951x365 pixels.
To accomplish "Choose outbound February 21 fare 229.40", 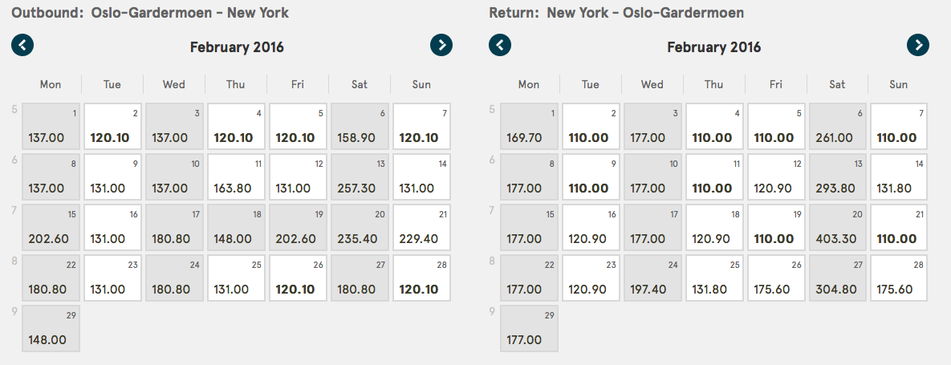I will (421, 227).
